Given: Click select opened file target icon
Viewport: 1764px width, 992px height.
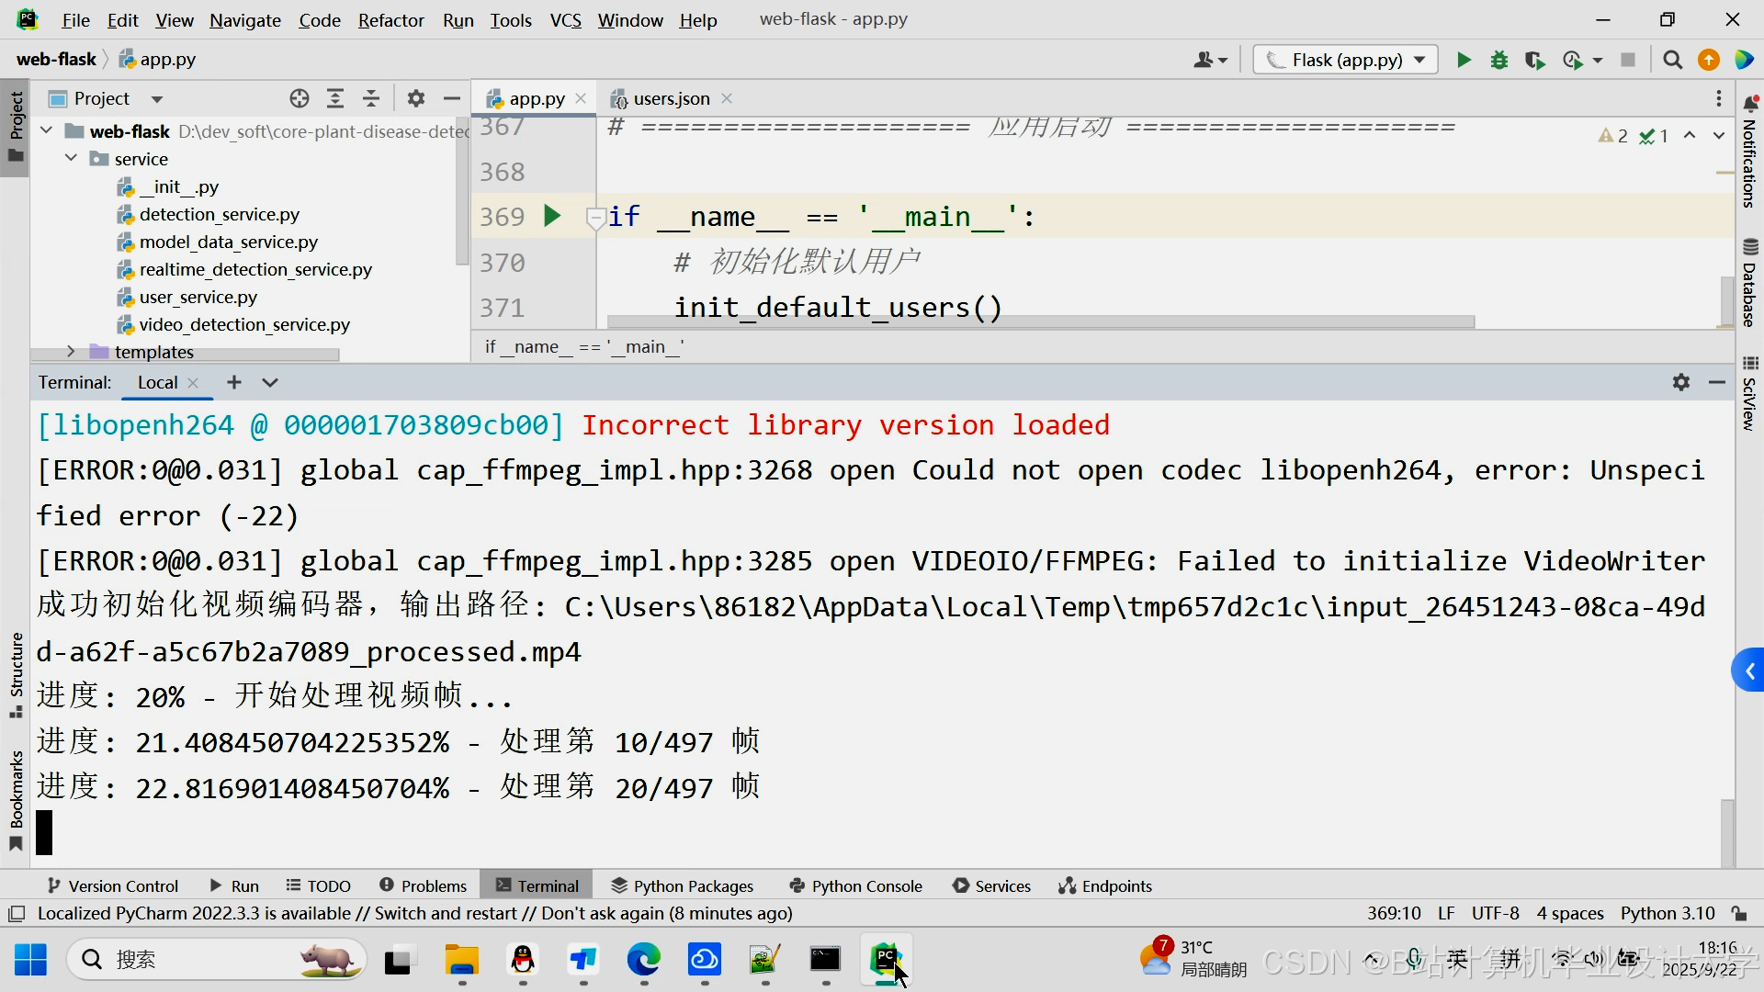Looking at the screenshot, I should point(300,98).
